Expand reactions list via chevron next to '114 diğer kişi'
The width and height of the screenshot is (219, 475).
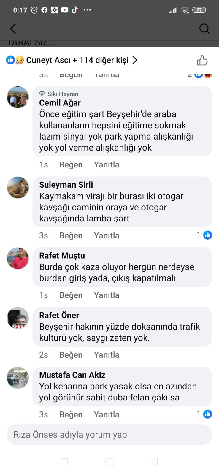pos(135,60)
